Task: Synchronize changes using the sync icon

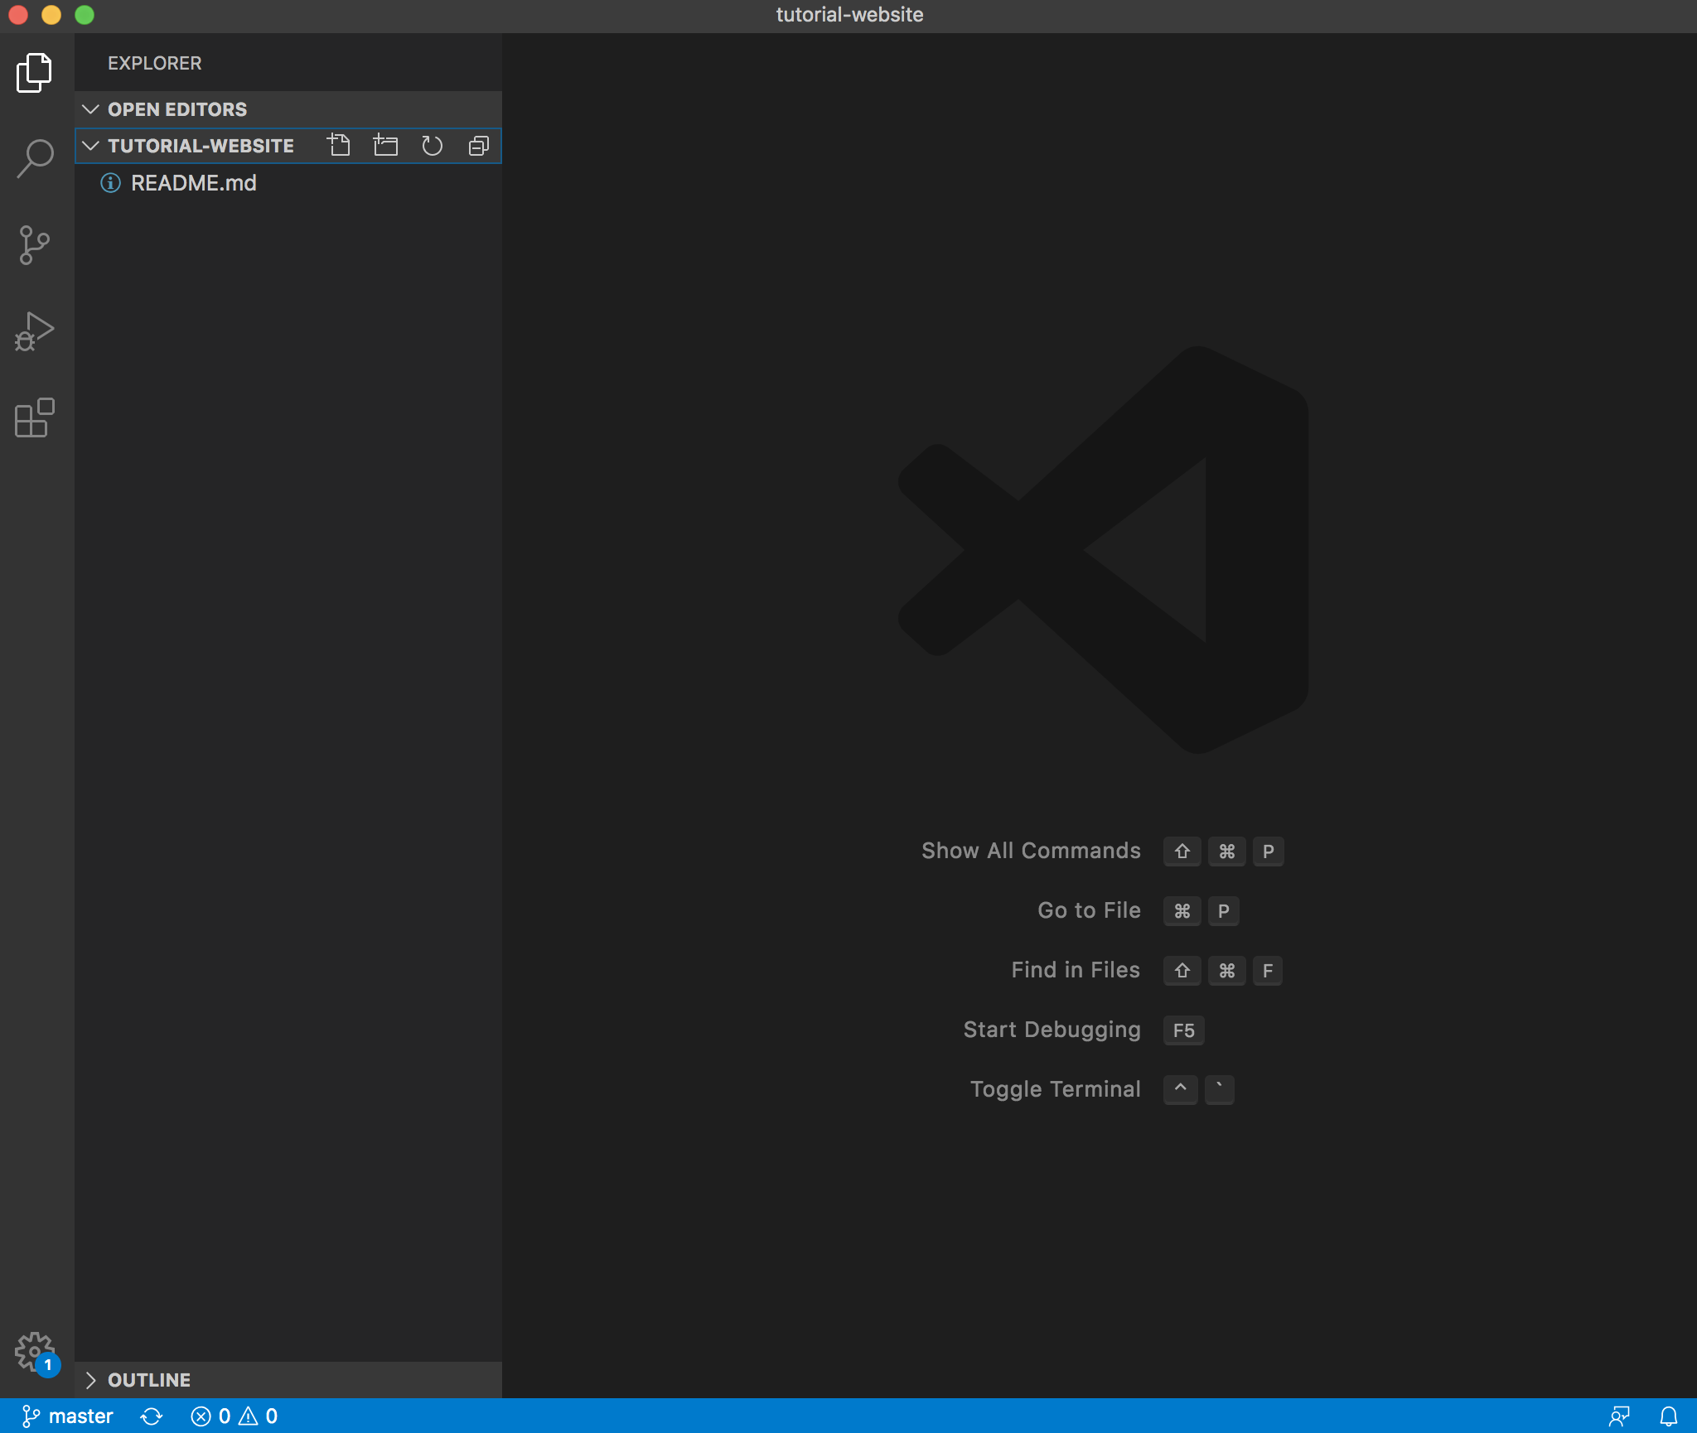Action: pyautogui.click(x=152, y=1416)
